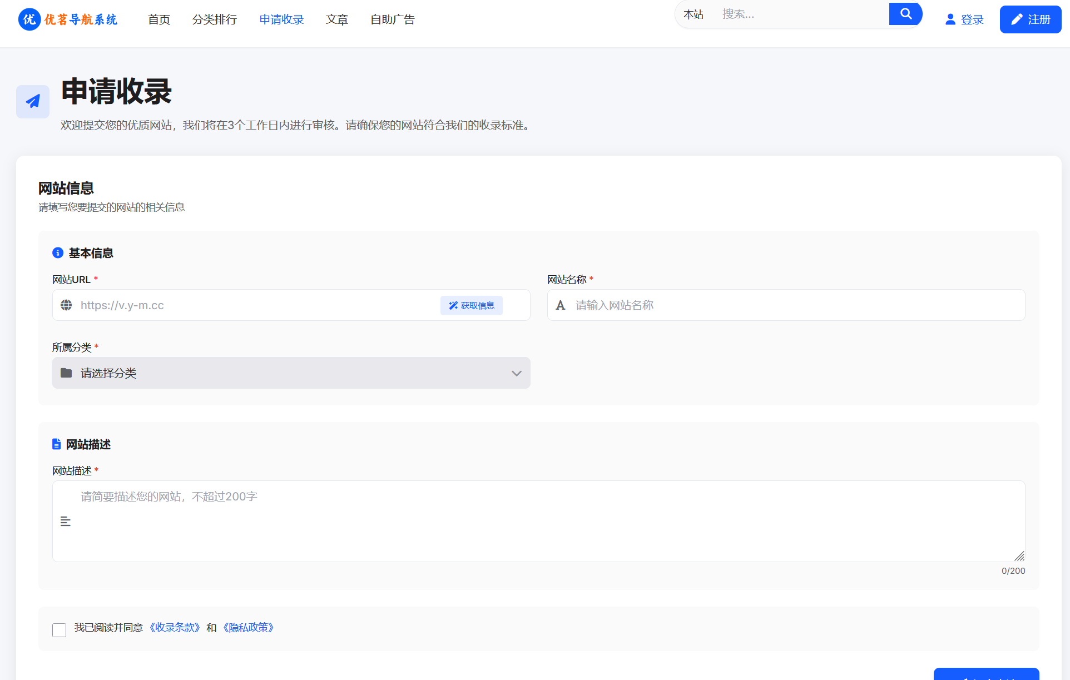Click the folder icon in the category selector
1070x680 pixels.
66,373
